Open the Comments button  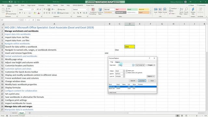click(x=201, y=5)
